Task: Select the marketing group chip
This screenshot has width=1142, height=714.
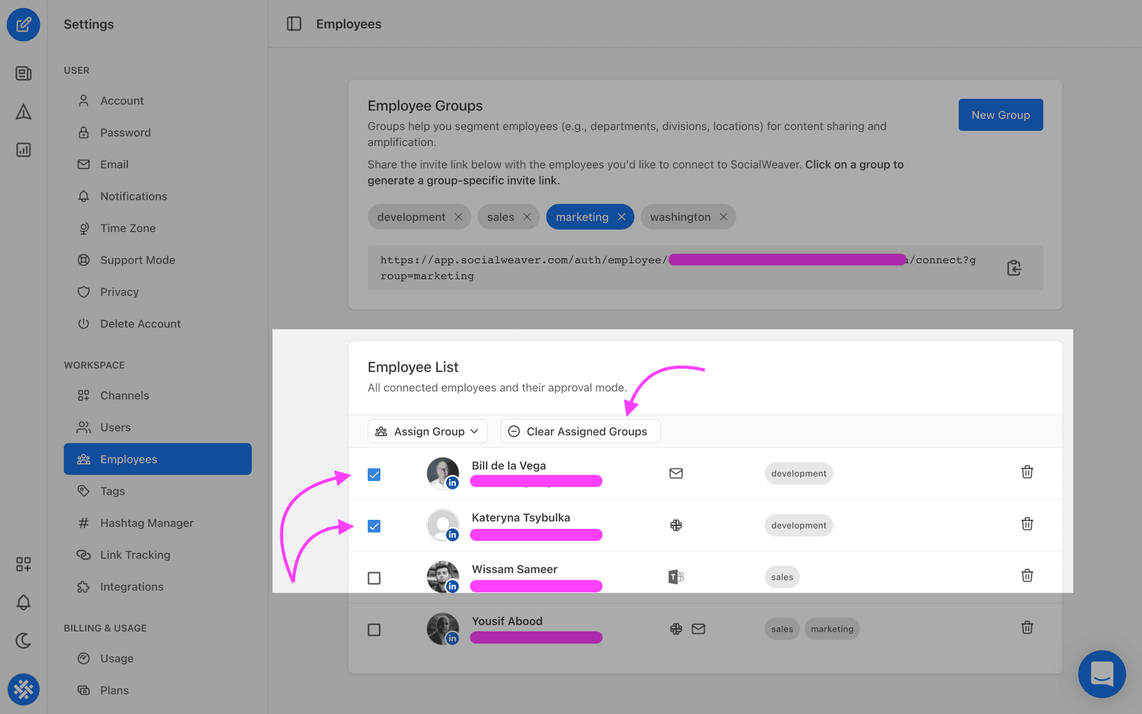Action: coord(582,217)
